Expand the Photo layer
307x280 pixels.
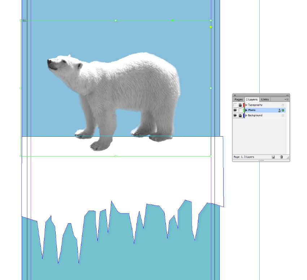coord(246,110)
